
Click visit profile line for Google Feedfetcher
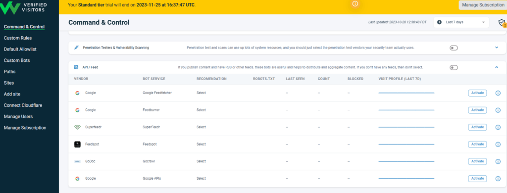[406, 93]
